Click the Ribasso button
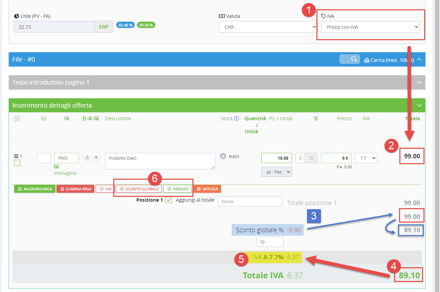This screenshot has width=440, height=292. point(177,189)
